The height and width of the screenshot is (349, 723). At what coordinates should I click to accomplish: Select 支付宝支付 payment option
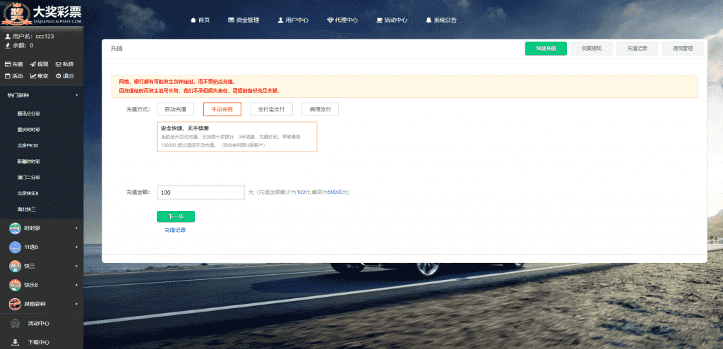pos(272,109)
